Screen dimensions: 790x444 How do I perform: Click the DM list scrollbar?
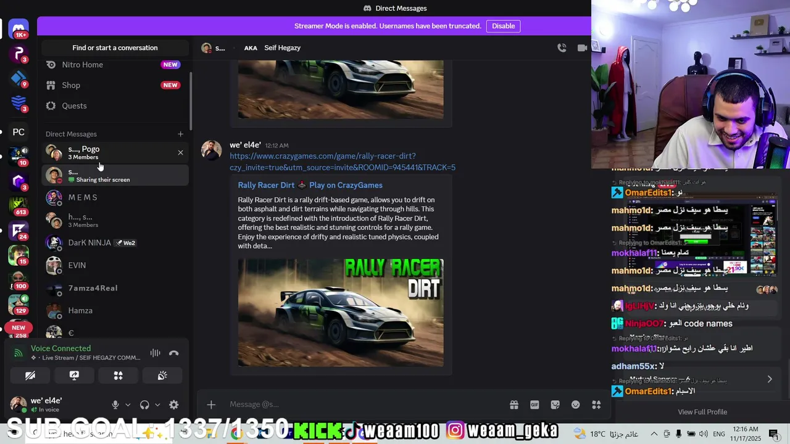pyautogui.click(x=191, y=101)
